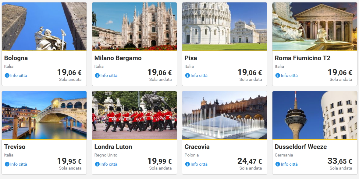Image resolution: width=359 pixels, height=179 pixels.
Task: Open the Bologna statue photo
Action: [x=44, y=26]
